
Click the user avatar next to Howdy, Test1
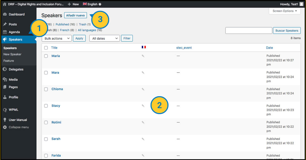(301, 4)
